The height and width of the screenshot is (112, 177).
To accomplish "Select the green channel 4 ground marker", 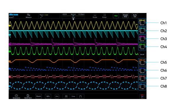I will 10,52.
